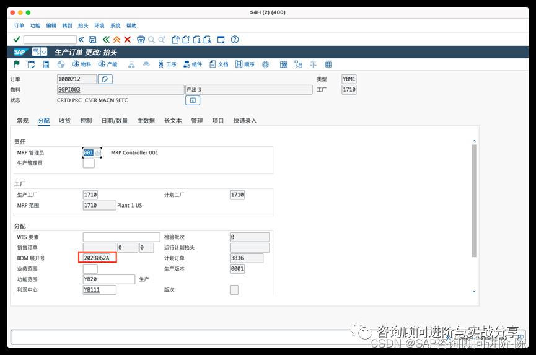
Task: Click the BOM 展开号 field 2023062A
Action: [x=97, y=258]
